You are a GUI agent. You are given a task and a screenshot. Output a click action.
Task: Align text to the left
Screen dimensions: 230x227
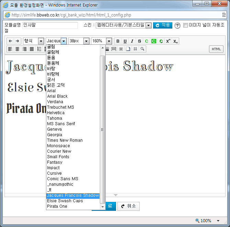coord(10,49)
